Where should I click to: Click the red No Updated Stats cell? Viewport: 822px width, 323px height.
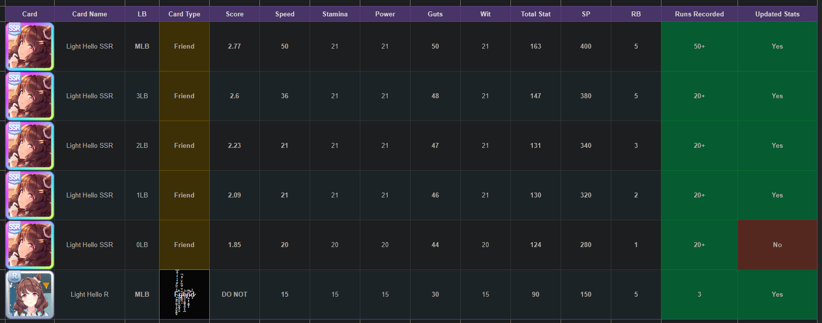pos(777,245)
